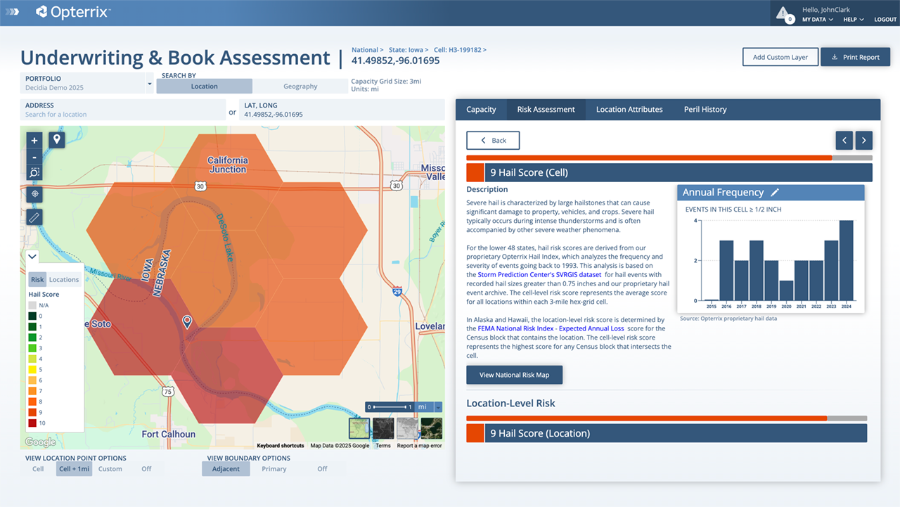This screenshot has height=507, width=900.
Task: Collapse the map legend panel chevron
Action: [32, 256]
